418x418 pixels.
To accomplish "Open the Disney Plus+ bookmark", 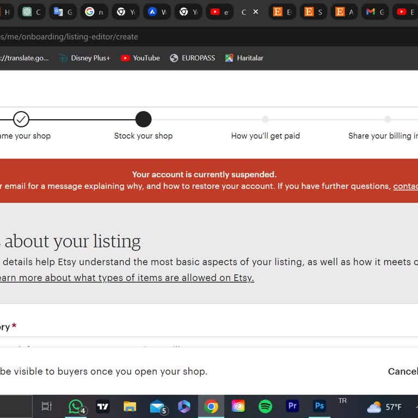I will [x=85, y=58].
